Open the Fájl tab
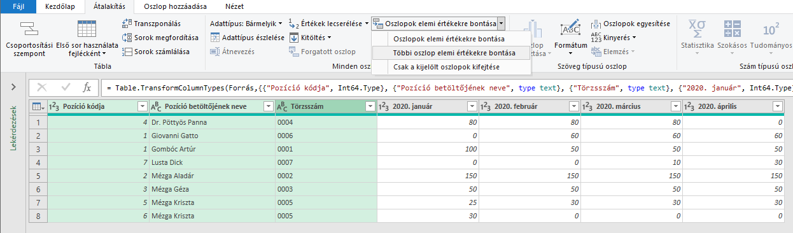The image size is (793, 233). pos(11,5)
